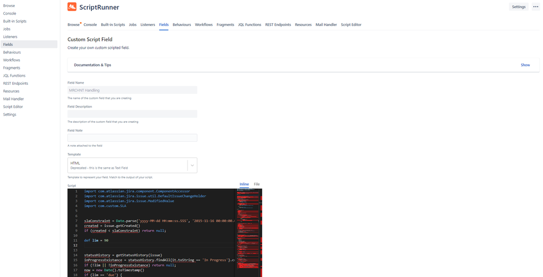Click the Template dropdown chevron arrow
Image resolution: width=543 pixels, height=277 pixels.
(192, 165)
